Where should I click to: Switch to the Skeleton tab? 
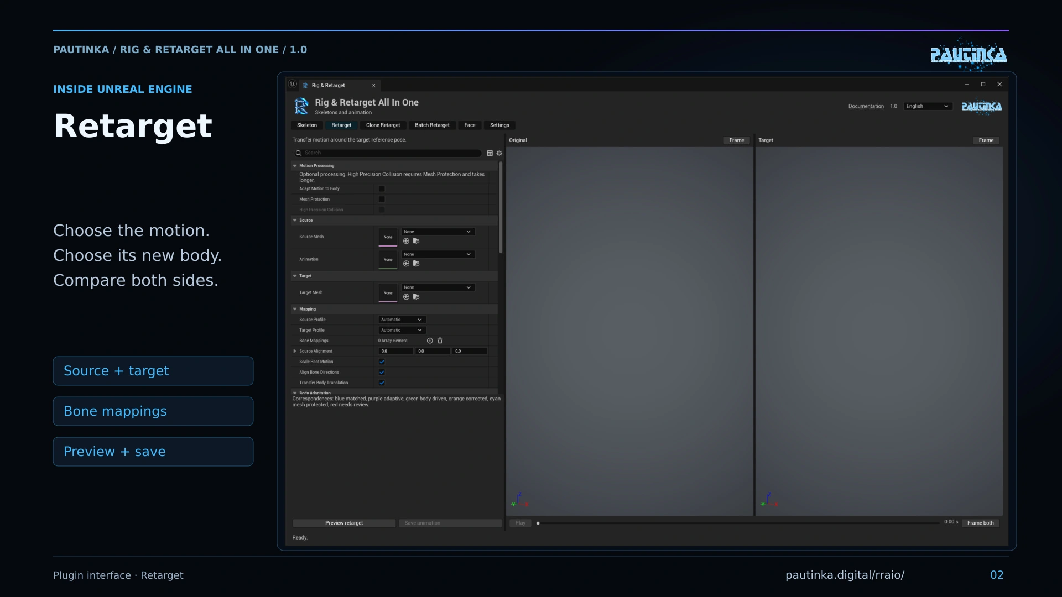tap(307, 125)
